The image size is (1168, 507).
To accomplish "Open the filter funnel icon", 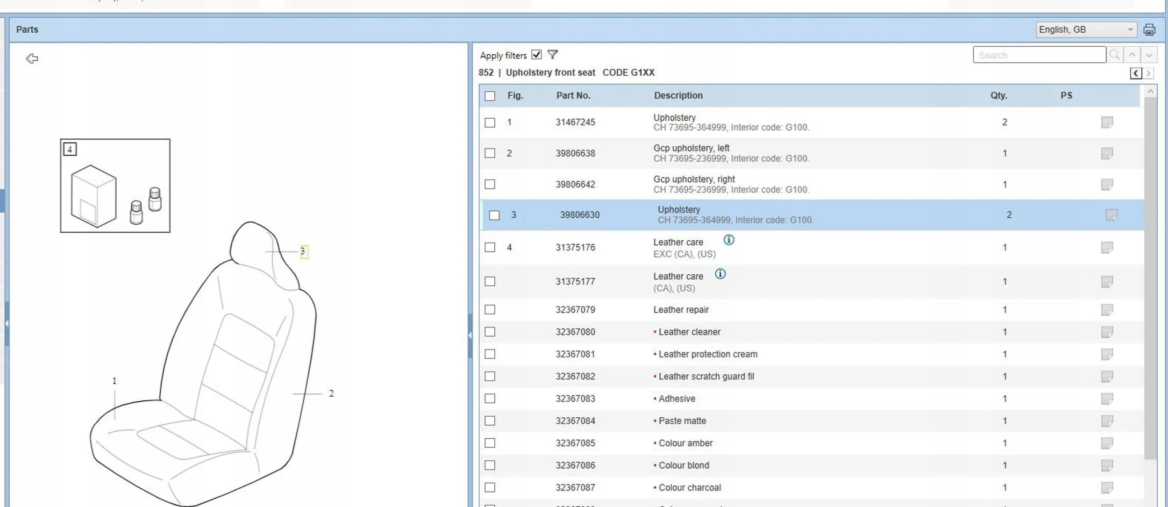I will pos(552,55).
